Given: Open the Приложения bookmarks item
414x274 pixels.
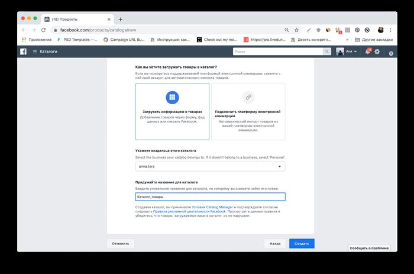Looking at the screenshot, I should [37, 40].
